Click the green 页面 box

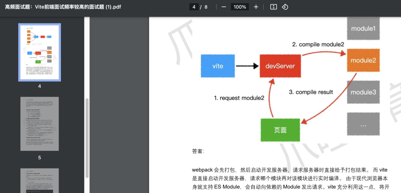pyautogui.click(x=280, y=130)
